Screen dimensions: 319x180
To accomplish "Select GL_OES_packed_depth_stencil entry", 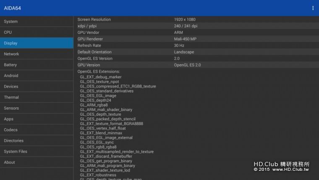I will 107,119.
